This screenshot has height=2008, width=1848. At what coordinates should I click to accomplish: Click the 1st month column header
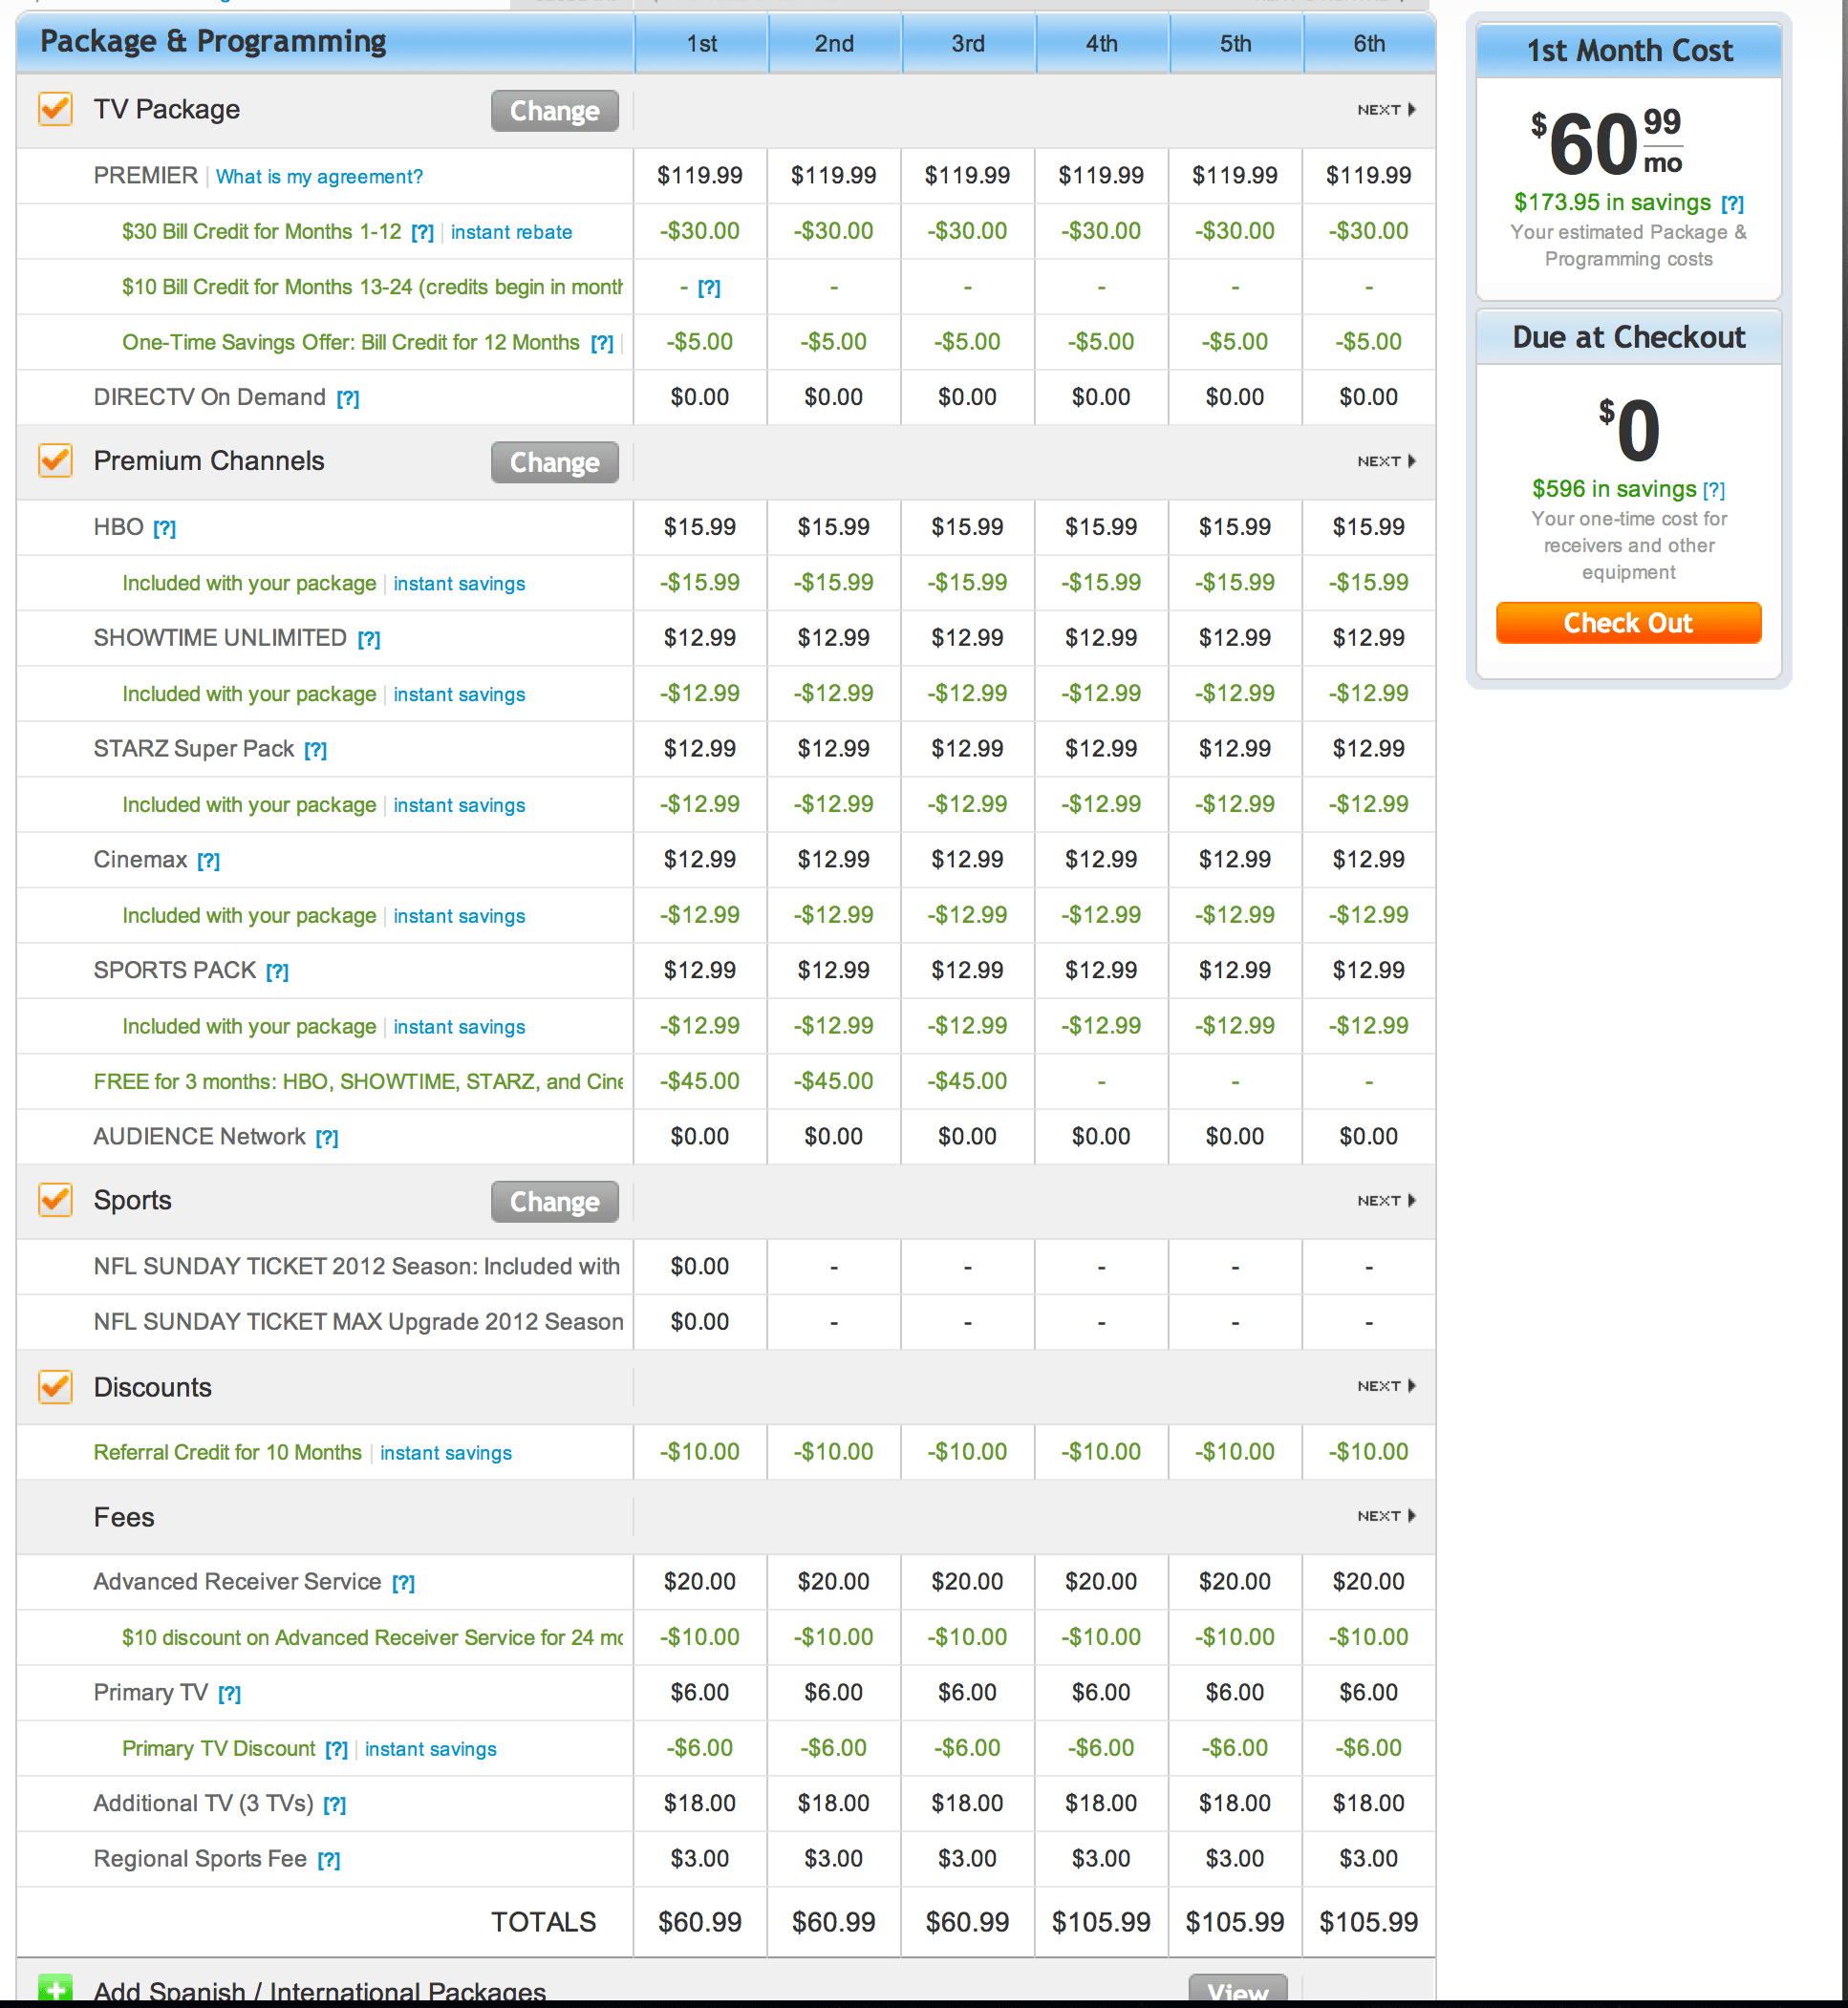click(701, 44)
